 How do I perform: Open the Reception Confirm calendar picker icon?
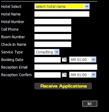[x=64, y=75]
